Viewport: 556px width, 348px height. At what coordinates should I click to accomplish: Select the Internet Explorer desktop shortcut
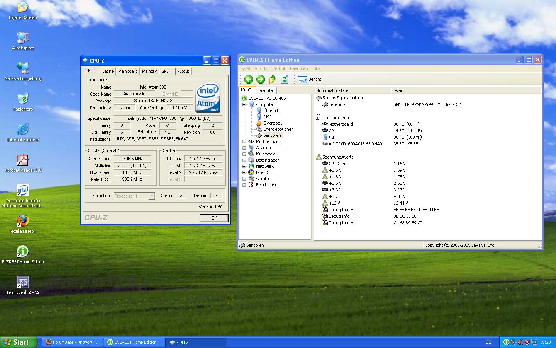[x=23, y=133]
